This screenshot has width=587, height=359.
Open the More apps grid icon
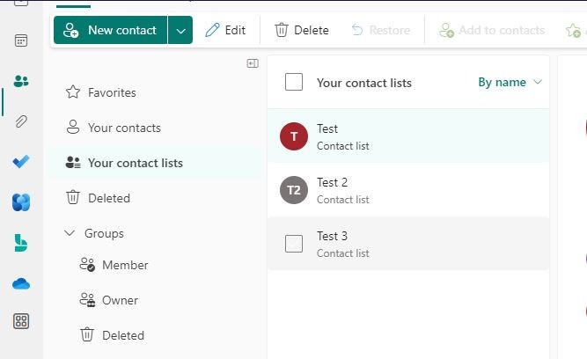[21, 321]
